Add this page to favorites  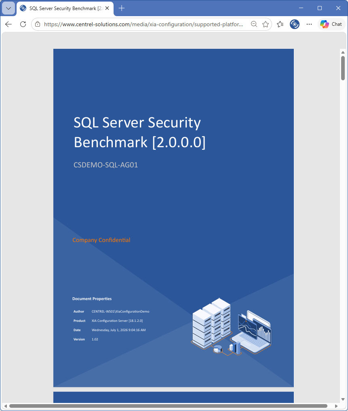point(266,24)
